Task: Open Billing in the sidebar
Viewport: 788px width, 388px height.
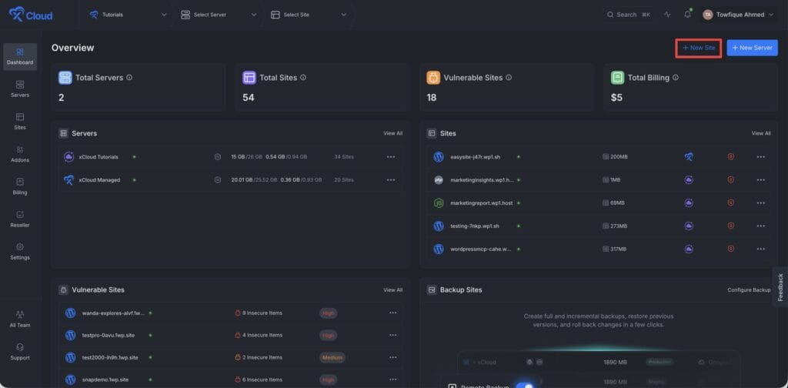Action: tap(20, 186)
